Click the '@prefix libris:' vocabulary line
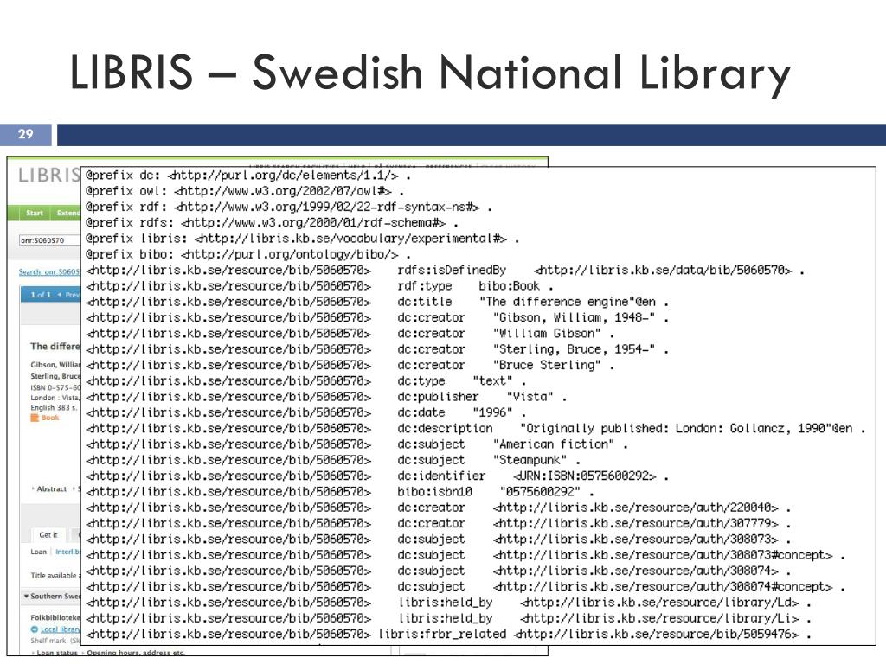This screenshot has width=886, height=664. pos(302,239)
